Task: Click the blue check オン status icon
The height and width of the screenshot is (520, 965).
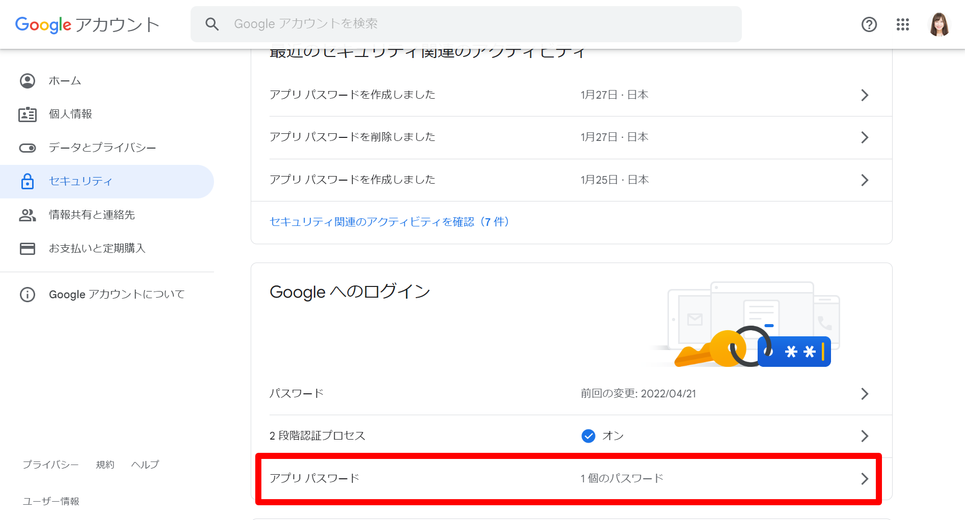Action: tap(588, 436)
